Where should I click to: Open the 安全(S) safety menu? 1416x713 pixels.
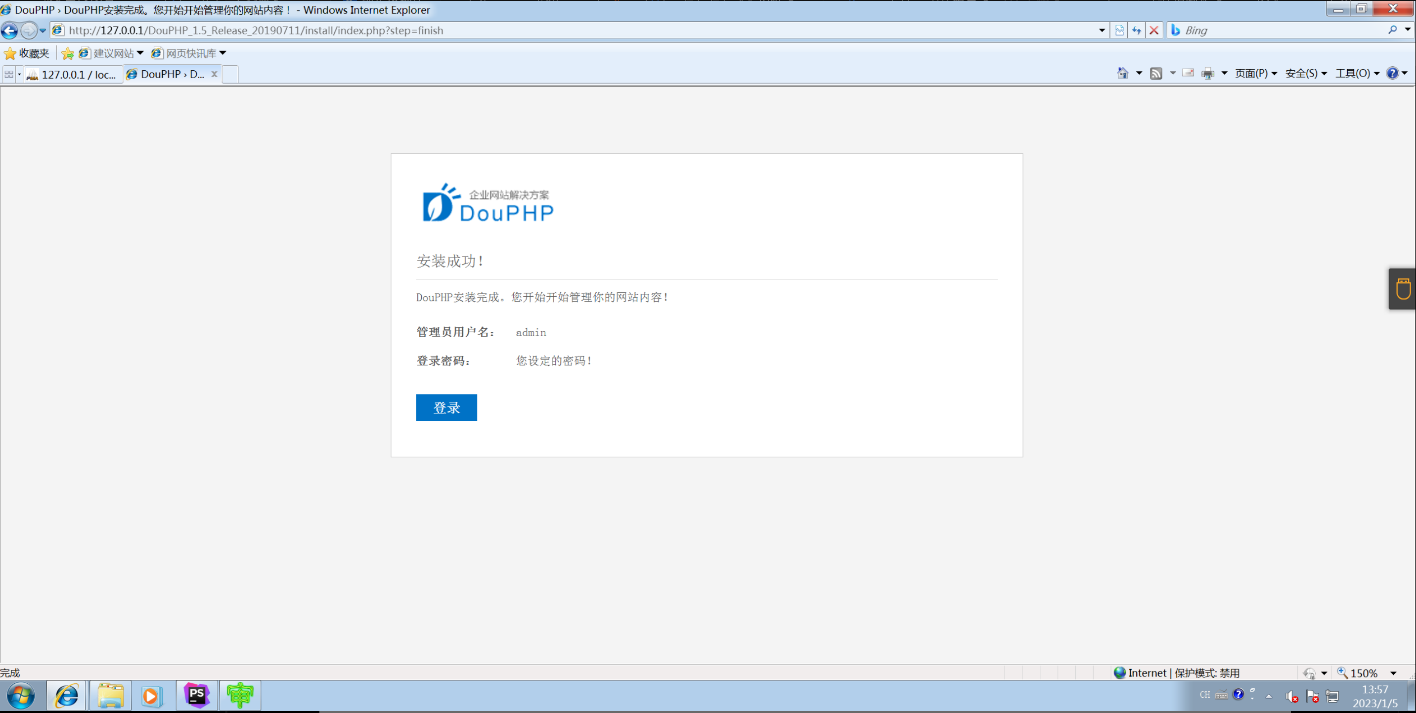click(1306, 73)
